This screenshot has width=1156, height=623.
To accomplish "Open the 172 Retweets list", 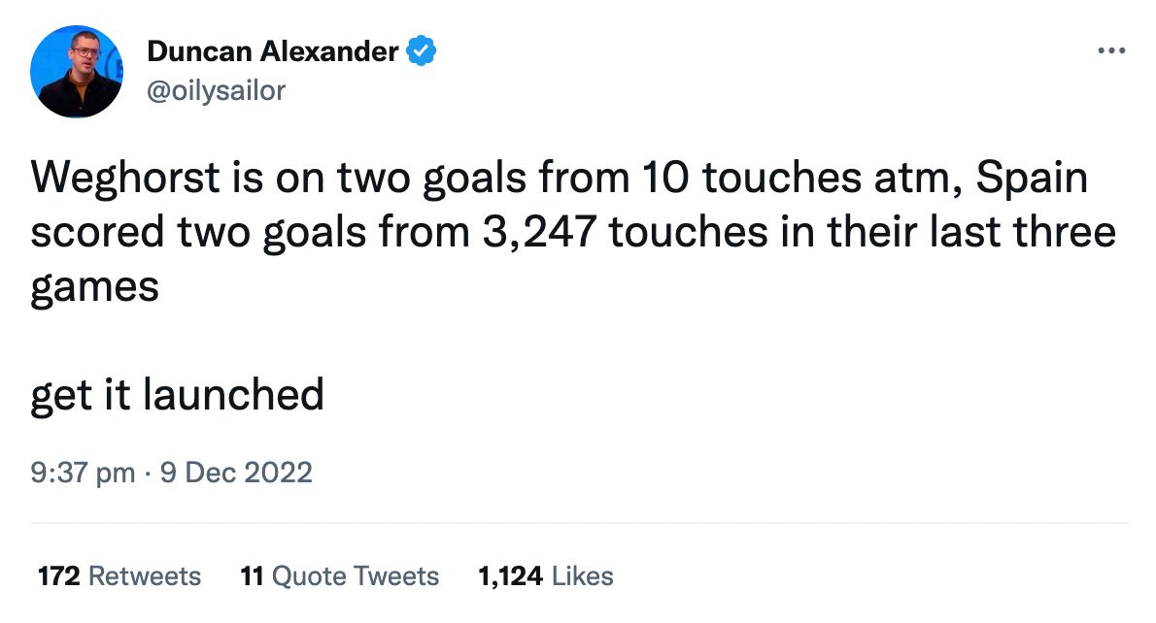I will coord(117,574).
